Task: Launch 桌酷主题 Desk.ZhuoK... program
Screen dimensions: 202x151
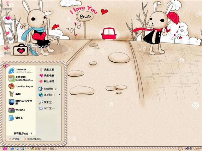Action: (21, 78)
